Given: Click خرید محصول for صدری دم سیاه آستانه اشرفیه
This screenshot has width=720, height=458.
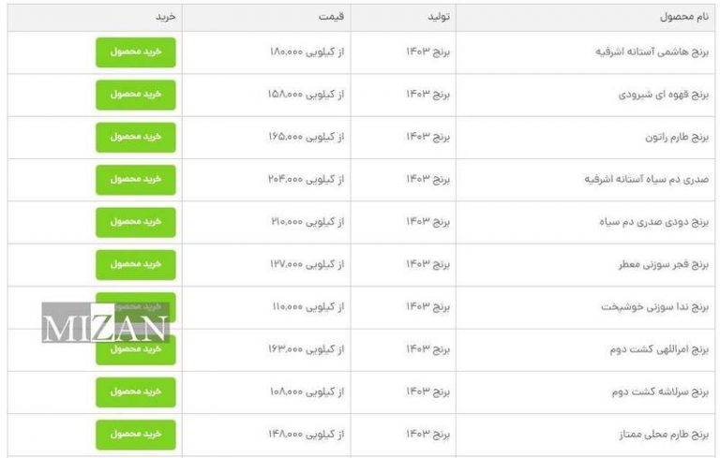Looking at the screenshot, I should 136,179.
